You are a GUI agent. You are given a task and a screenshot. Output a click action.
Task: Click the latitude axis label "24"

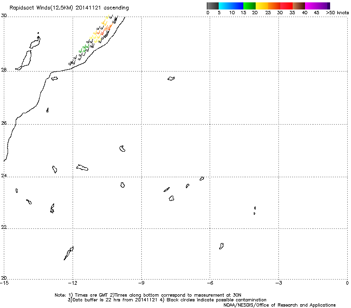click(x=4, y=176)
